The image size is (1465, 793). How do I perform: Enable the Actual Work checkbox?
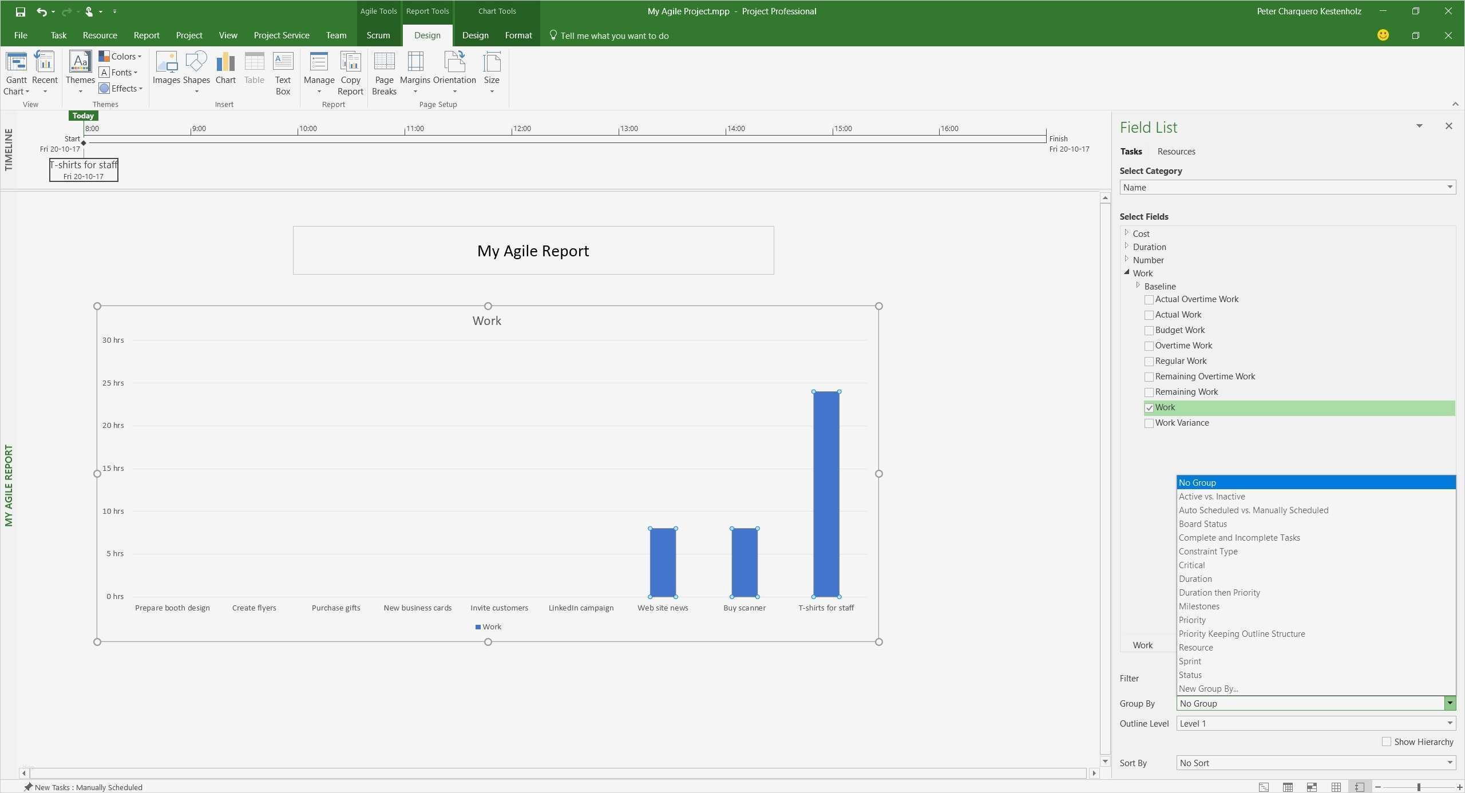click(x=1149, y=315)
